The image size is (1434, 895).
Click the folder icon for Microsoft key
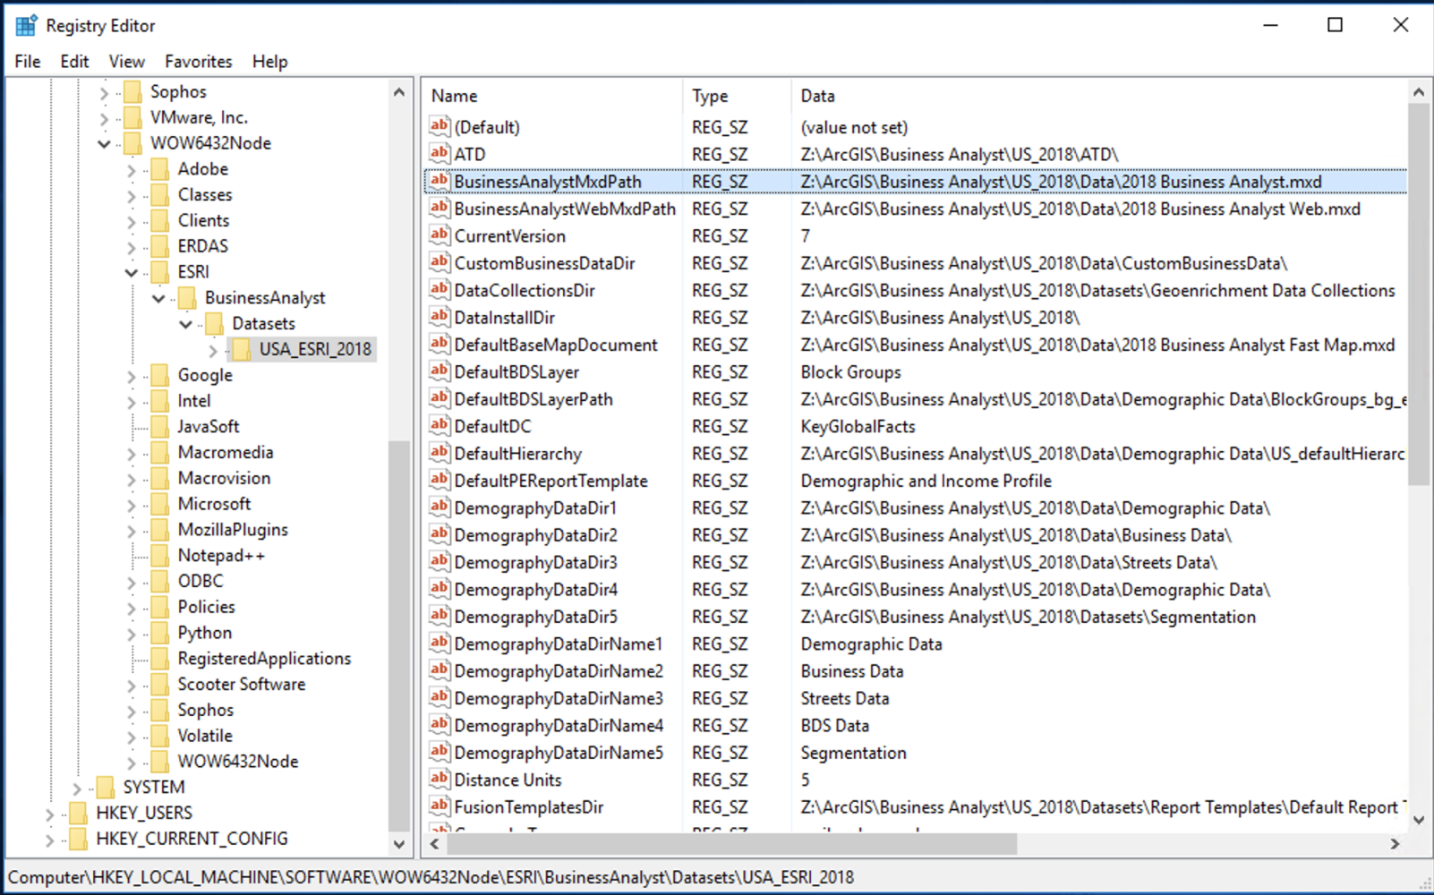160,504
